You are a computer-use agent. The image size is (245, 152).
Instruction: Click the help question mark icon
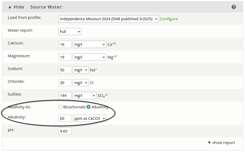pyautogui.click(x=234, y=7)
